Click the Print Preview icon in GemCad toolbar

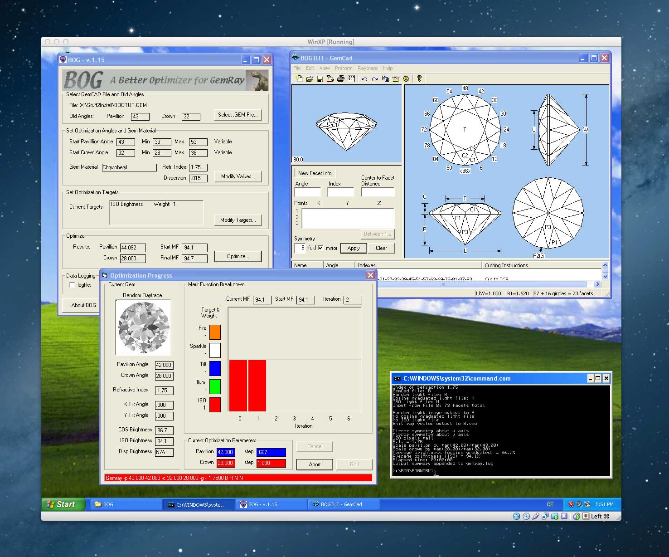(330, 79)
